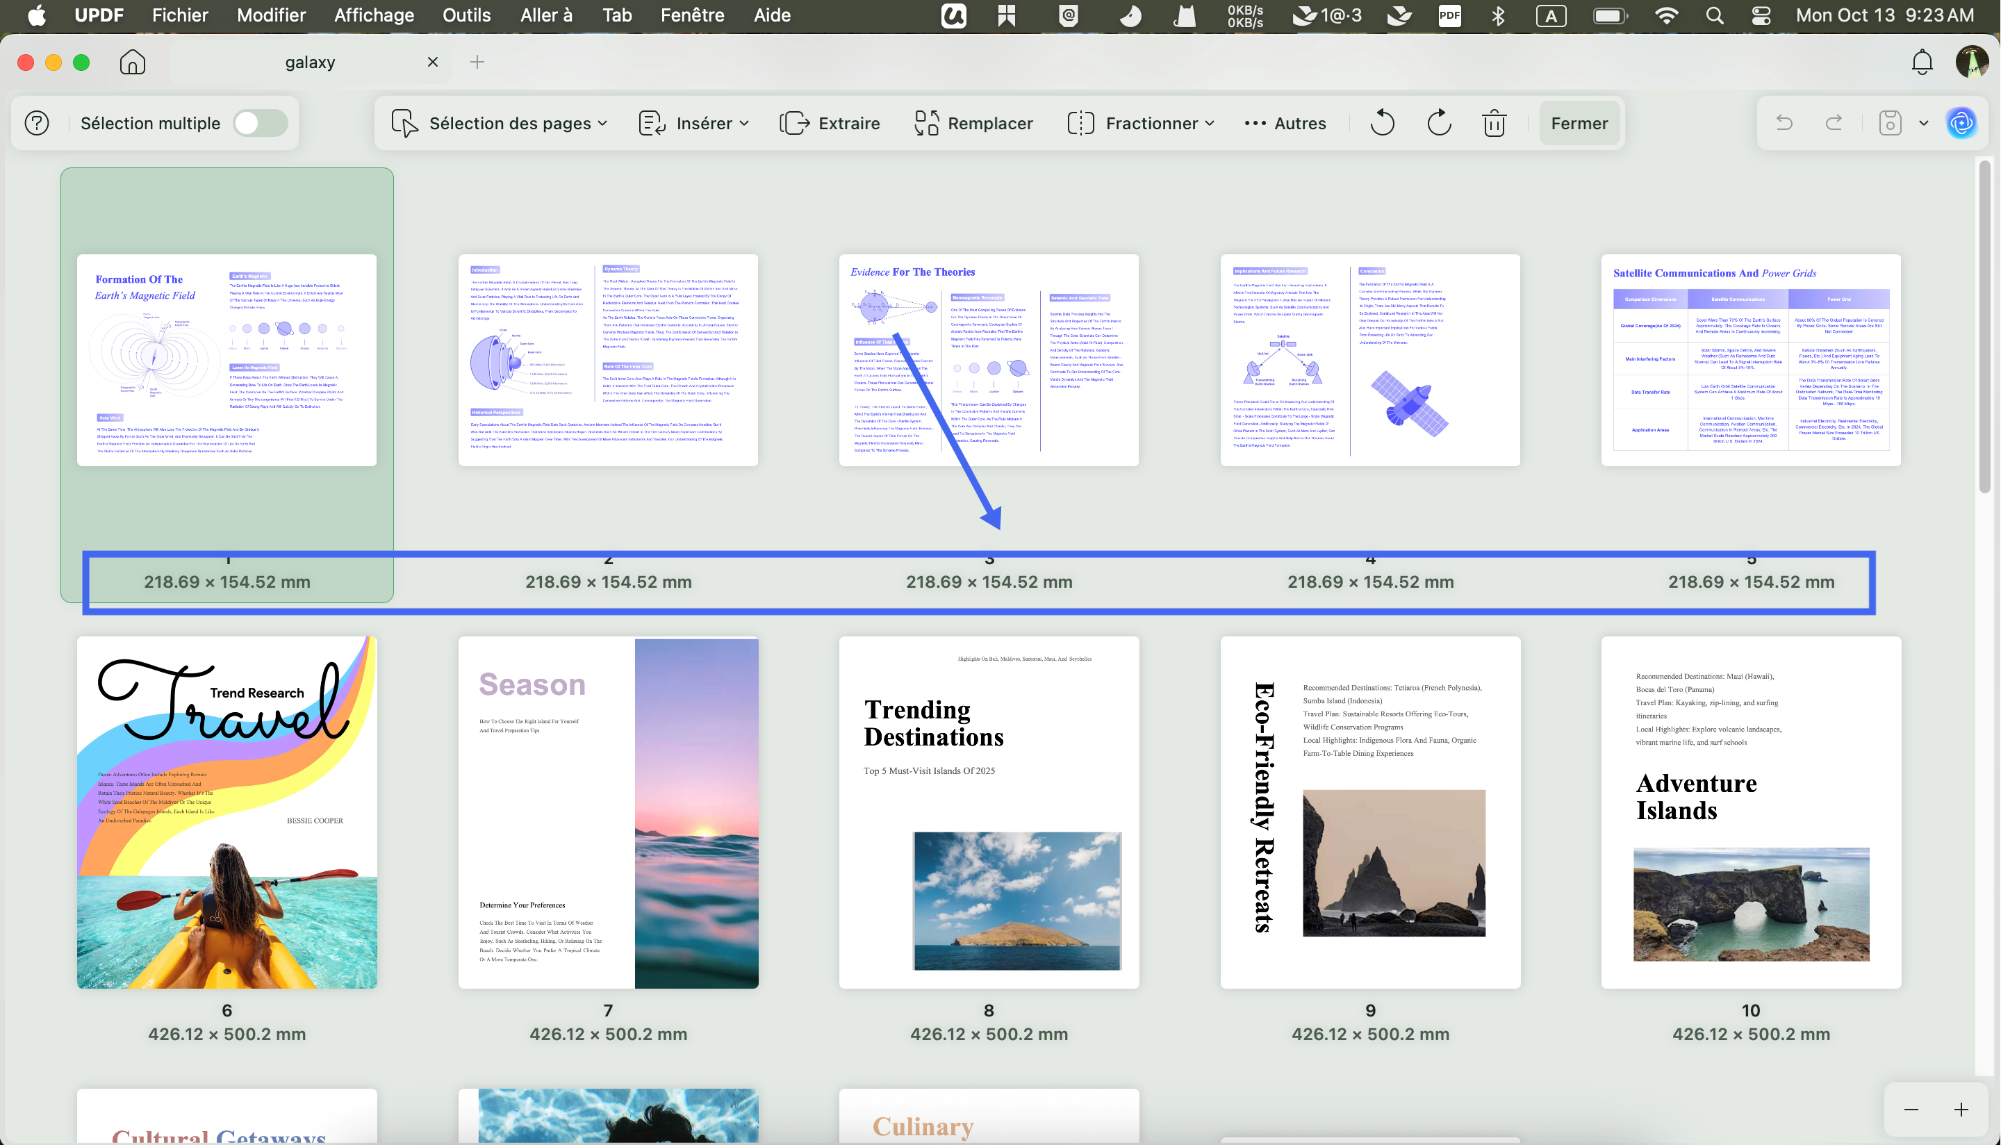
Task: Open the arrow next to save icon
Action: 1923,124
